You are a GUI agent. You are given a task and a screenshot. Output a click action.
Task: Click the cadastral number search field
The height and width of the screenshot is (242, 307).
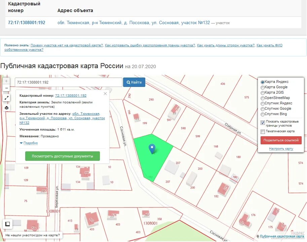click(67, 82)
